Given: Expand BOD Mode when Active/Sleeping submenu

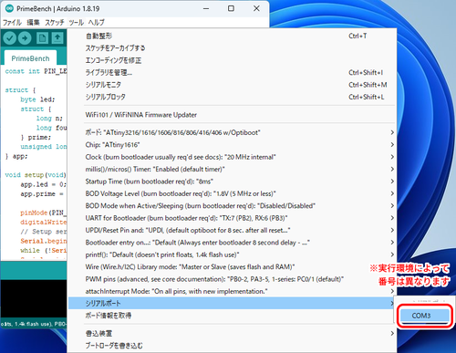Looking at the screenshot, I should [x=232, y=206].
